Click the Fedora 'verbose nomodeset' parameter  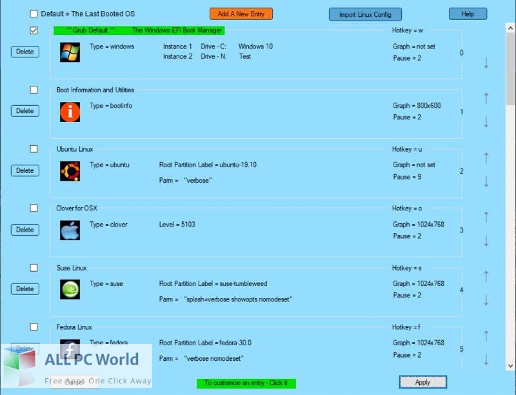click(x=214, y=359)
